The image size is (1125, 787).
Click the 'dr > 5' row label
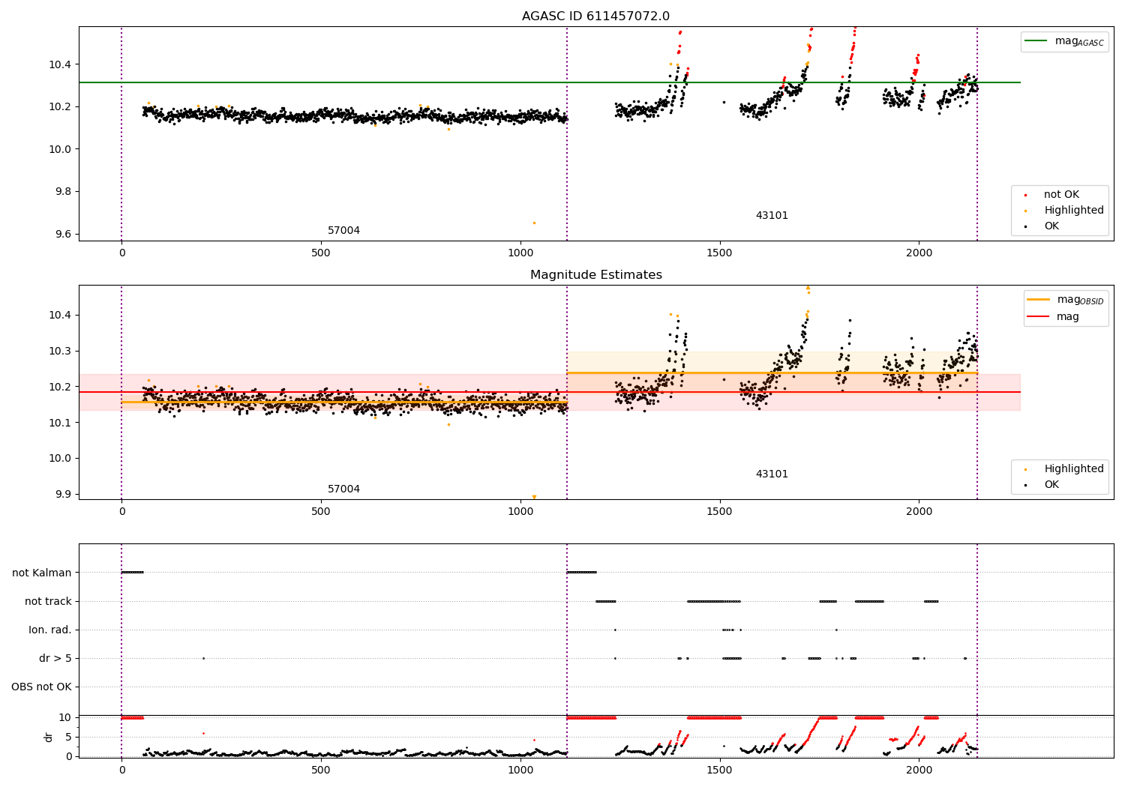55,658
